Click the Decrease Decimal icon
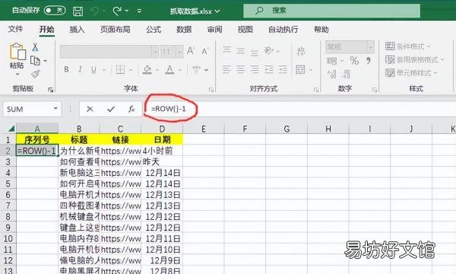 pos(346,74)
